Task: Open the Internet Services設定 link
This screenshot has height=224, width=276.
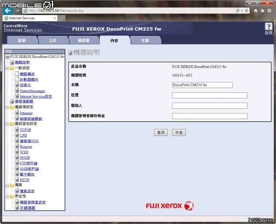Action: [x=36, y=96]
